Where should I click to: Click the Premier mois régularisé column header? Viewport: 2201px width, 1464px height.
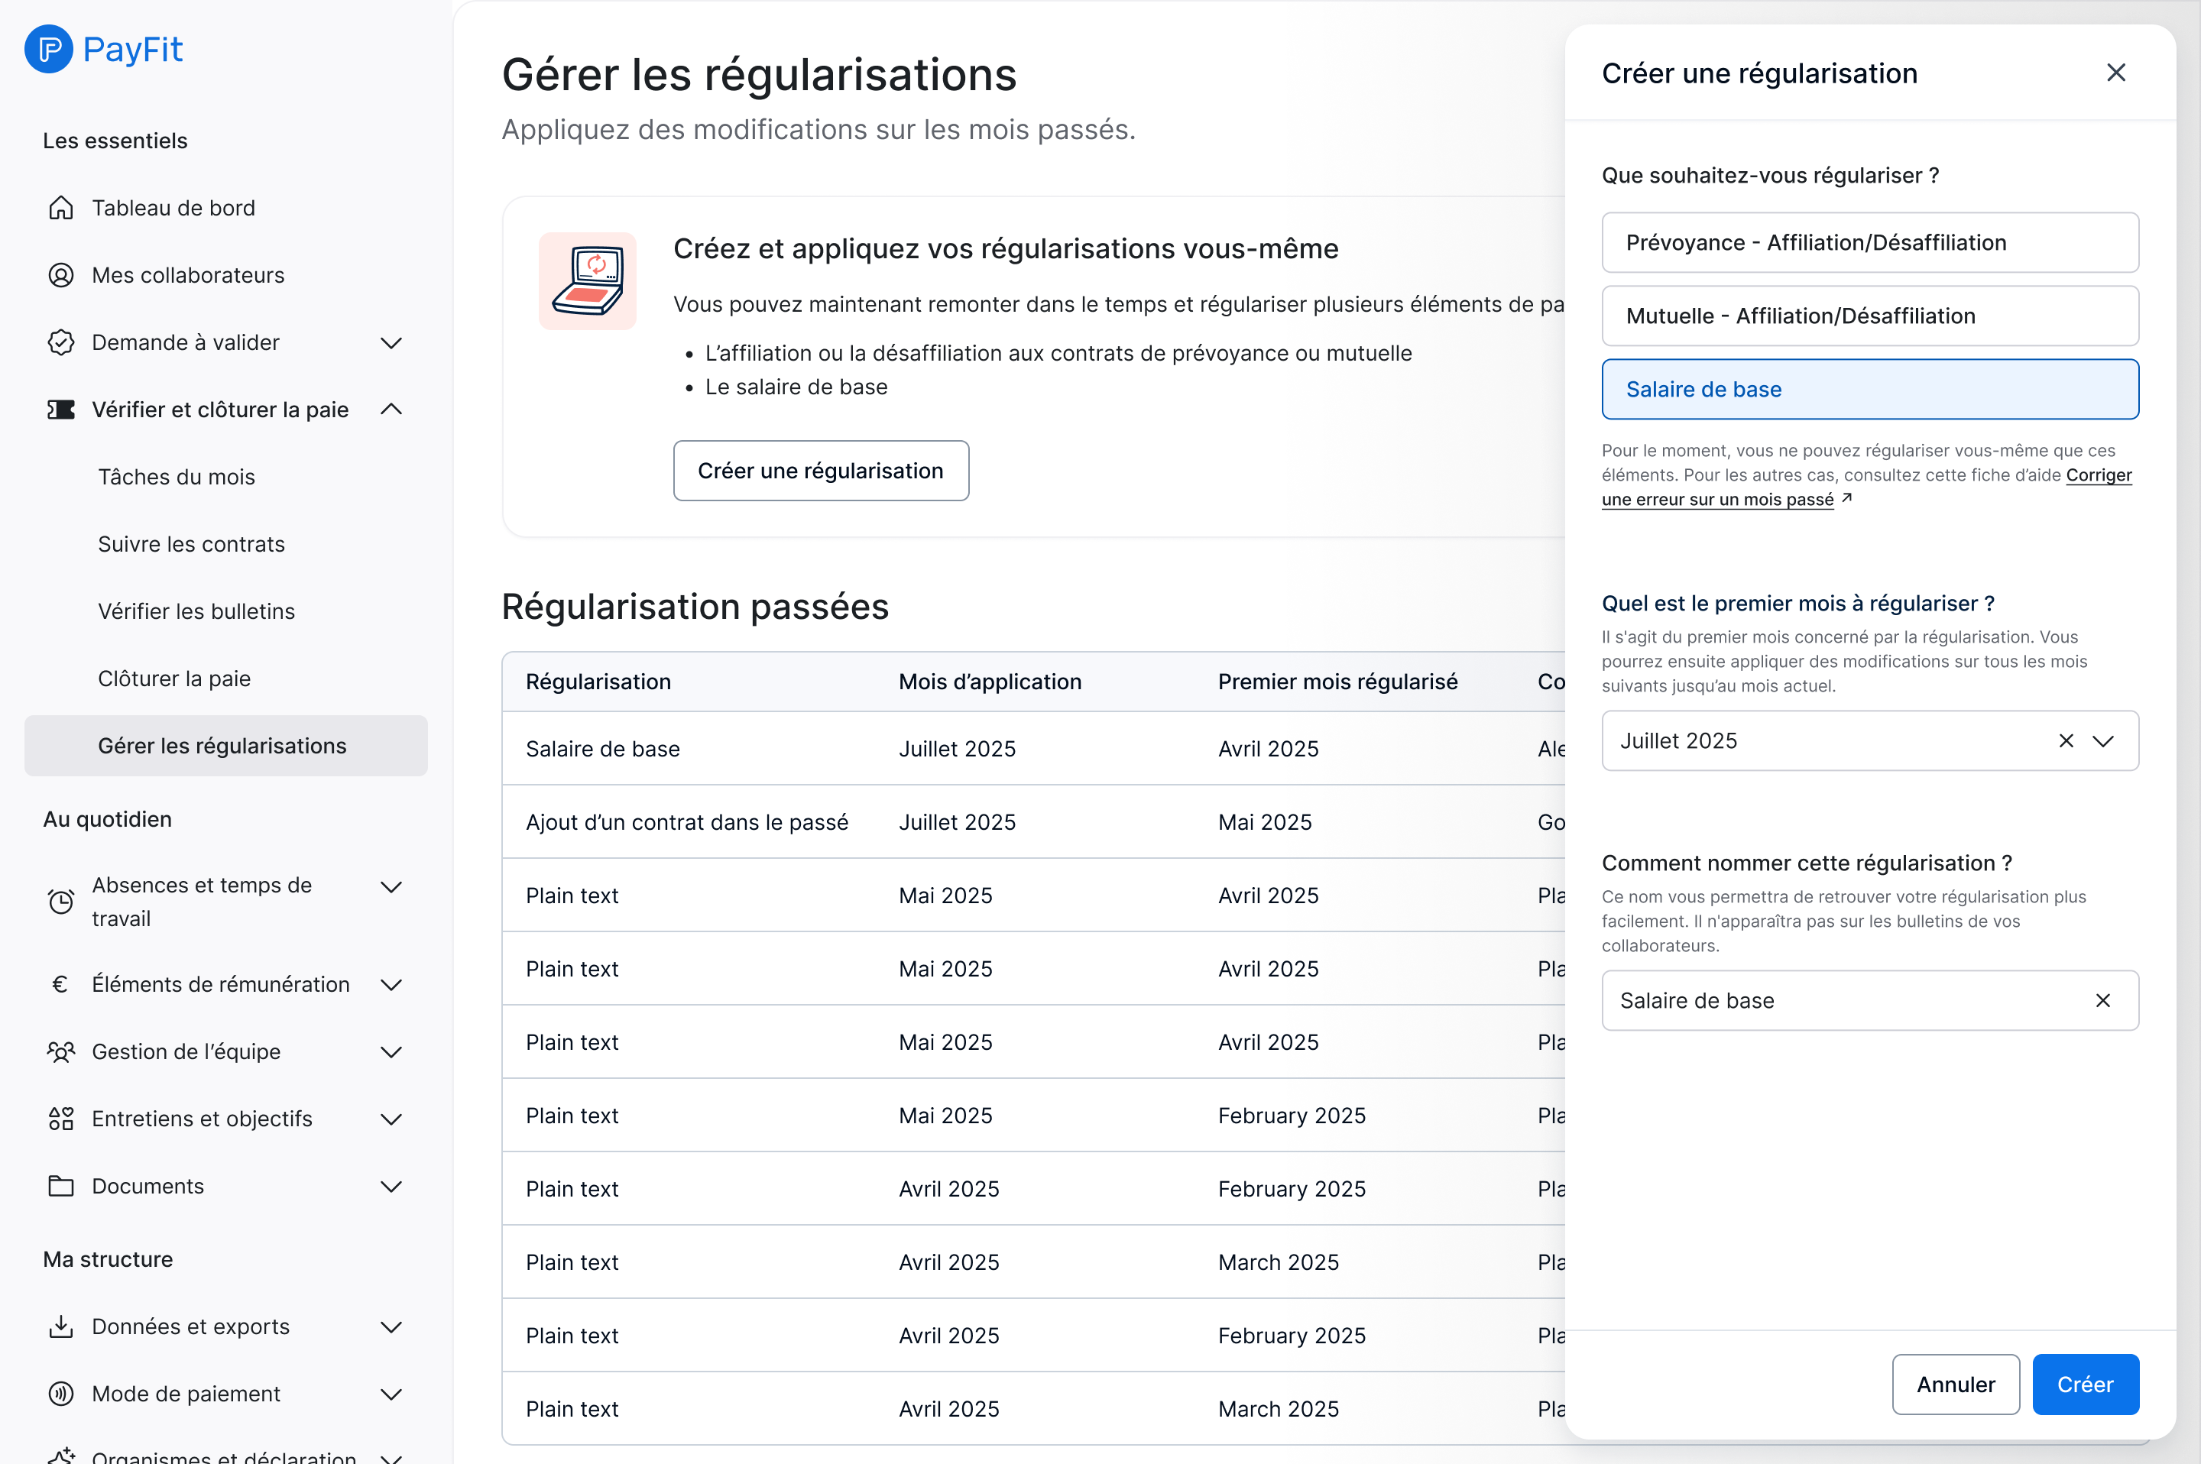[x=1337, y=682]
